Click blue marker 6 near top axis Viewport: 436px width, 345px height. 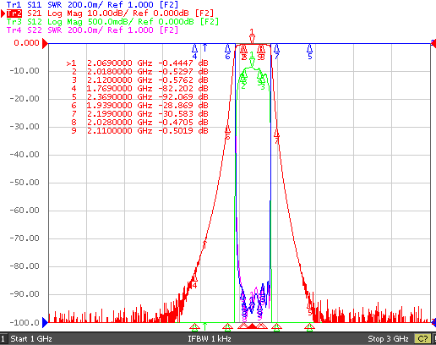click(x=227, y=52)
